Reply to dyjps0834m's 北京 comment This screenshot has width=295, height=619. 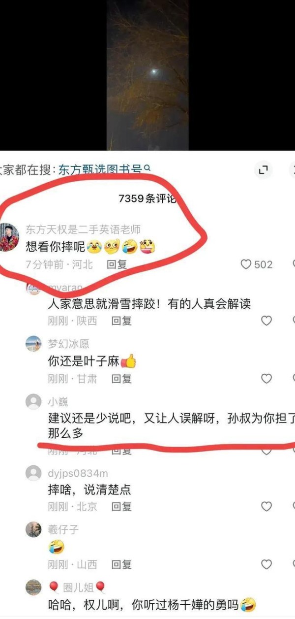[121, 507]
